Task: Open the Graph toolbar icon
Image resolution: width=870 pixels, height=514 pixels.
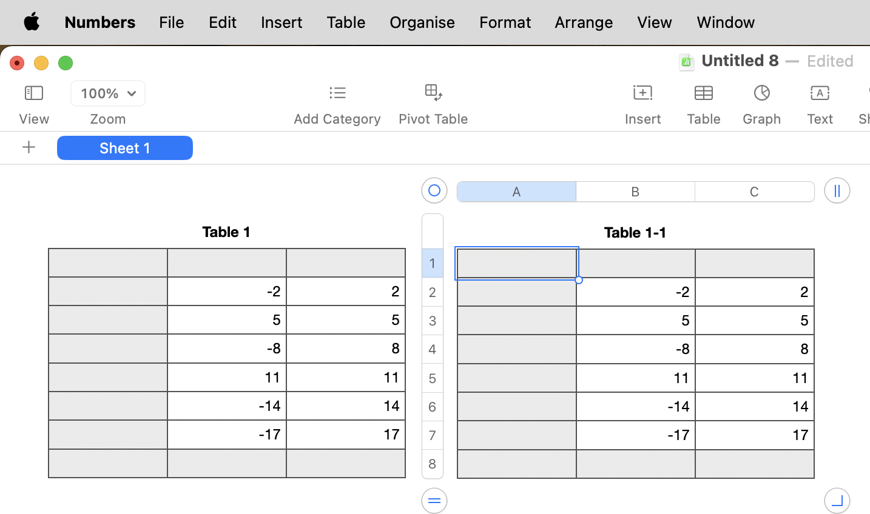Action: [761, 93]
